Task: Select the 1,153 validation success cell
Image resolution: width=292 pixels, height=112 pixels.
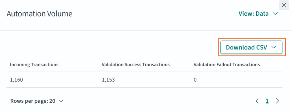Action: click(108, 80)
